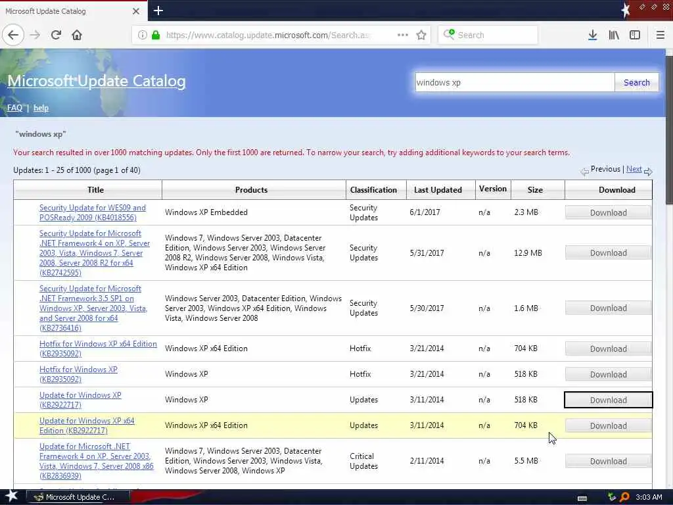Open the help link

[41, 108]
